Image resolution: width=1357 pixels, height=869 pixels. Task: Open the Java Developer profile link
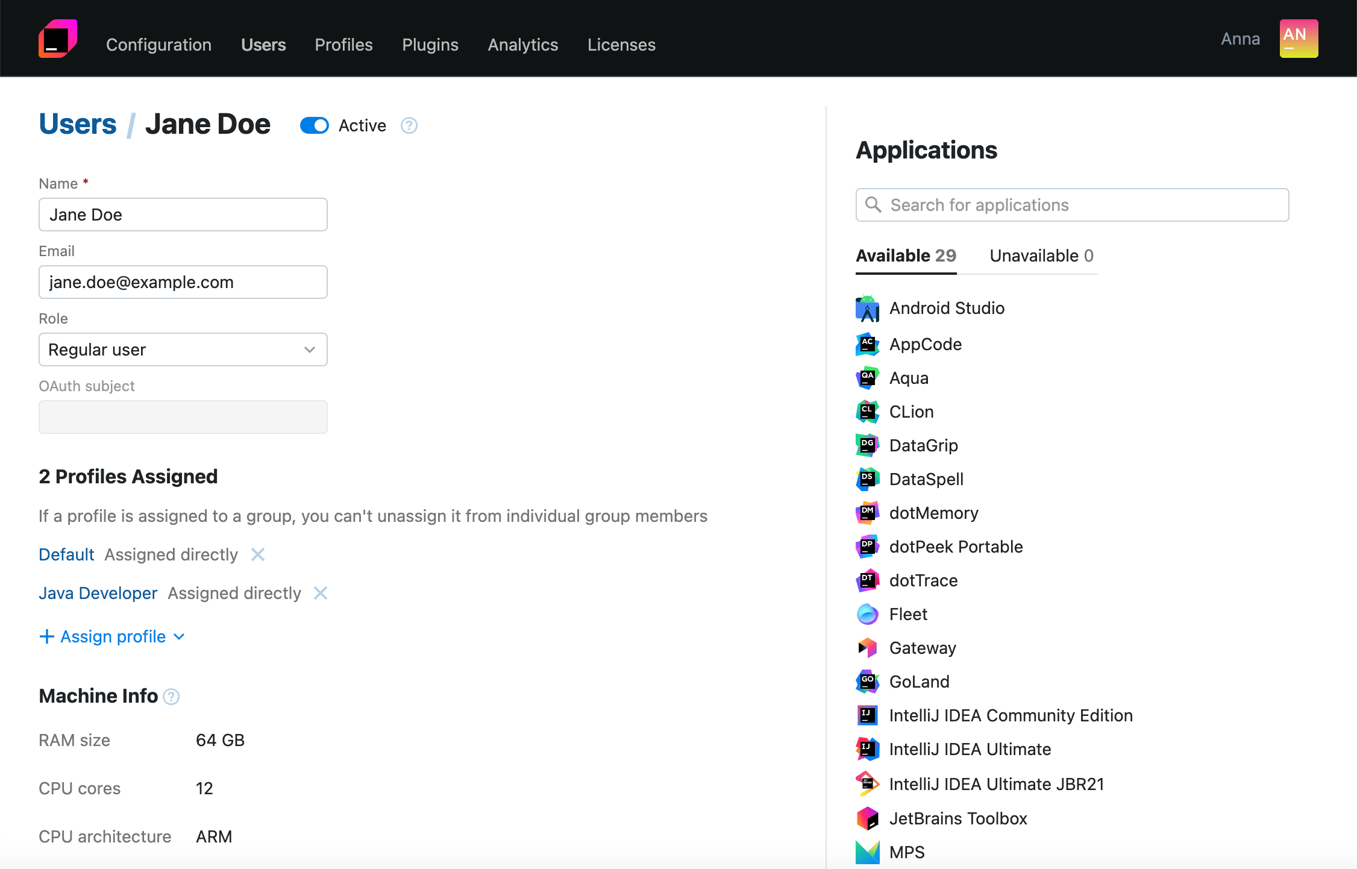click(x=98, y=593)
